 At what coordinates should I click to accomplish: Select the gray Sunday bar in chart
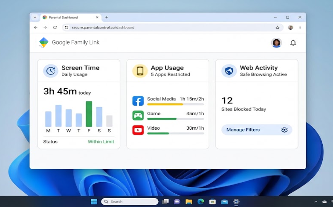click(x=109, y=121)
